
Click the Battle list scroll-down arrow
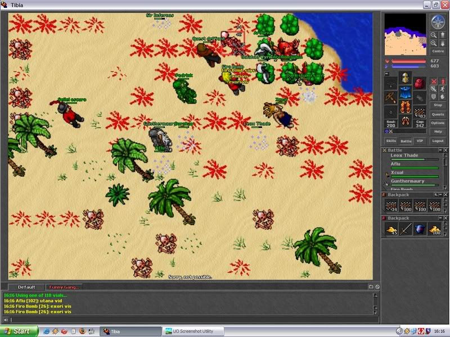click(445, 188)
